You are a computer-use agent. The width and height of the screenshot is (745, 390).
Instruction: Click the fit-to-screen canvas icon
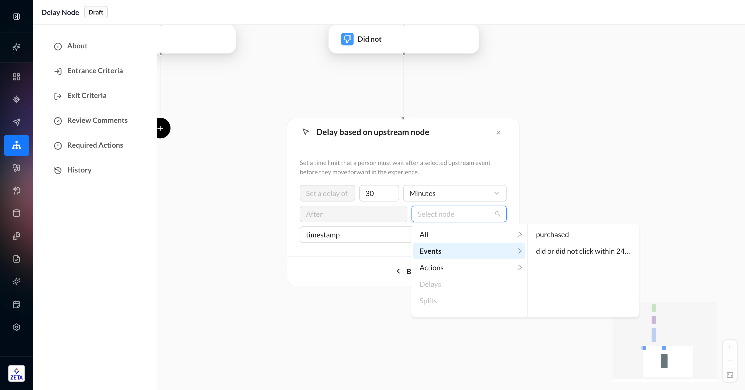click(x=730, y=375)
